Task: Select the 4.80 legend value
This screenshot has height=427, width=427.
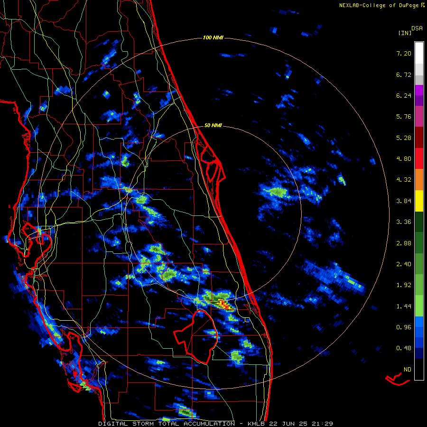Action: 404,159
